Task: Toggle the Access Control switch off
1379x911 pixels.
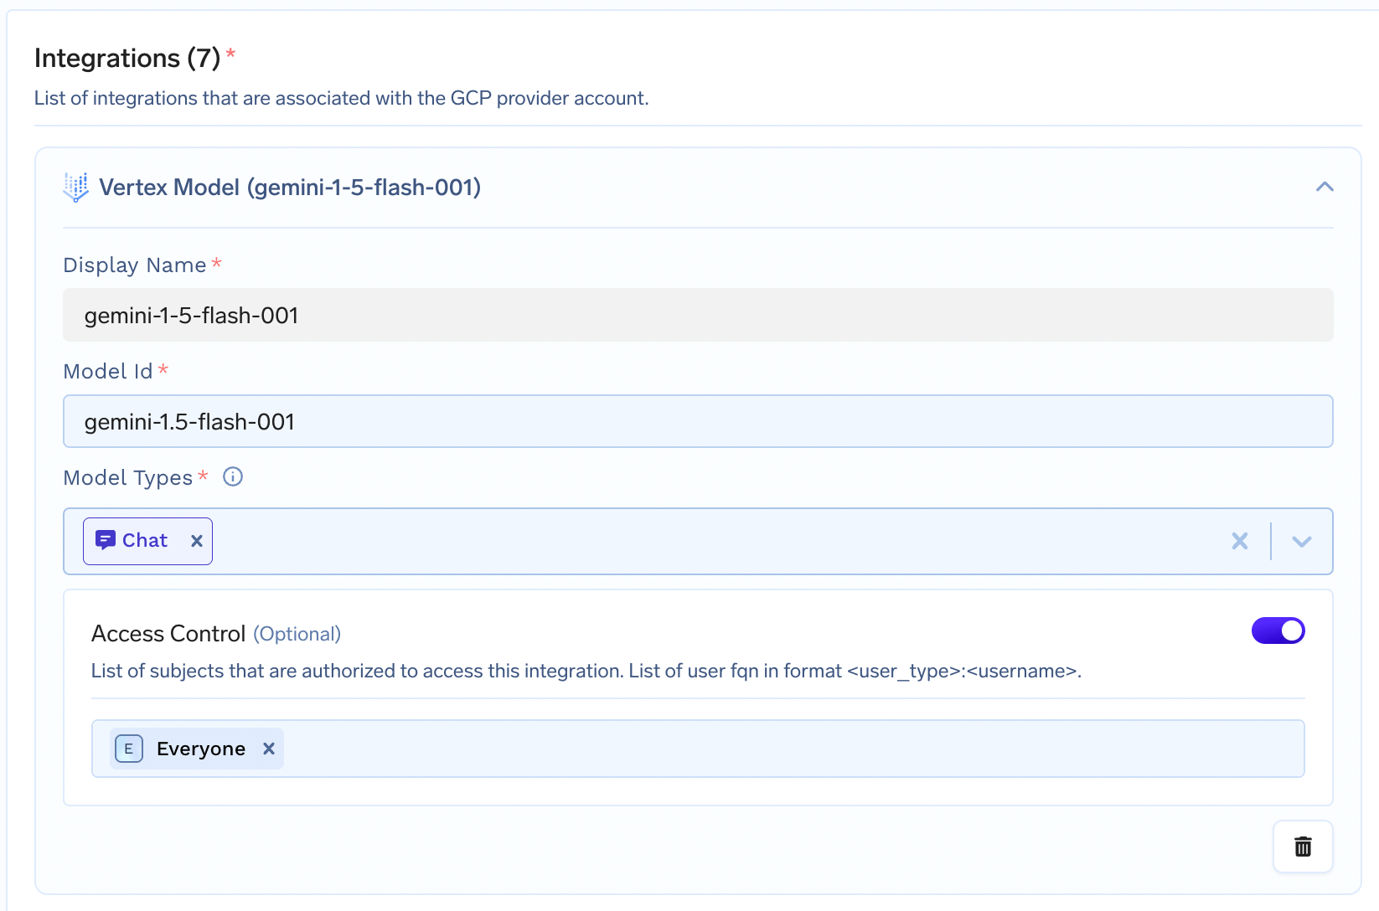Action: 1278,630
